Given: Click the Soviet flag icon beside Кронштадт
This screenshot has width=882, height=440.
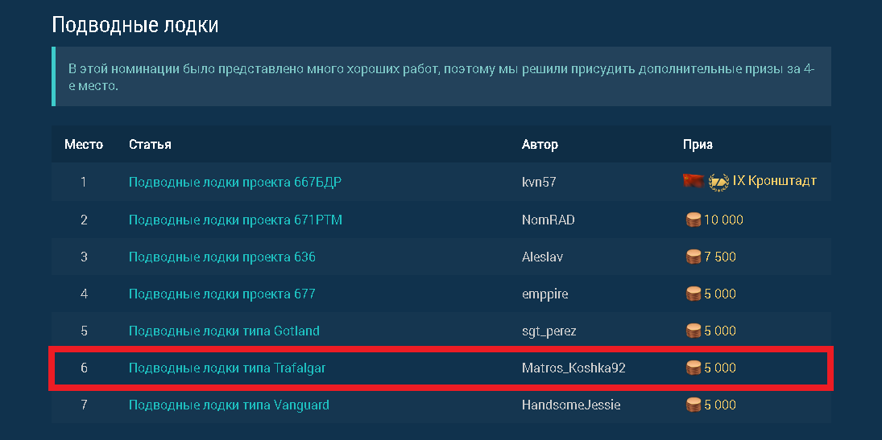Looking at the screenshot, I should 694,181.
